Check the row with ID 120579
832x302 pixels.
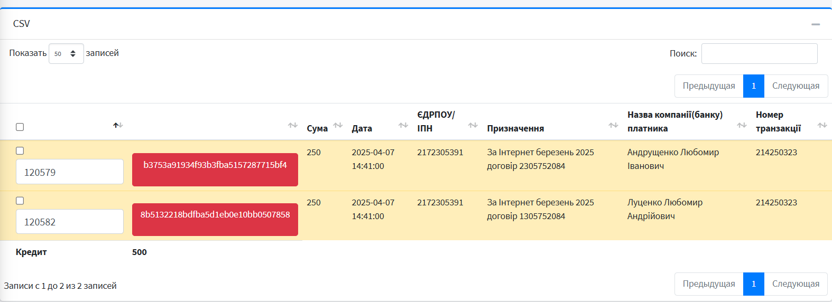[20, 150]
